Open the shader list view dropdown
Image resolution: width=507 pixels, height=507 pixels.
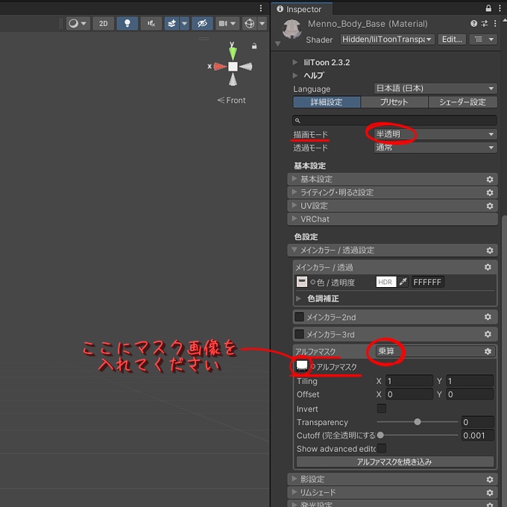483,40
